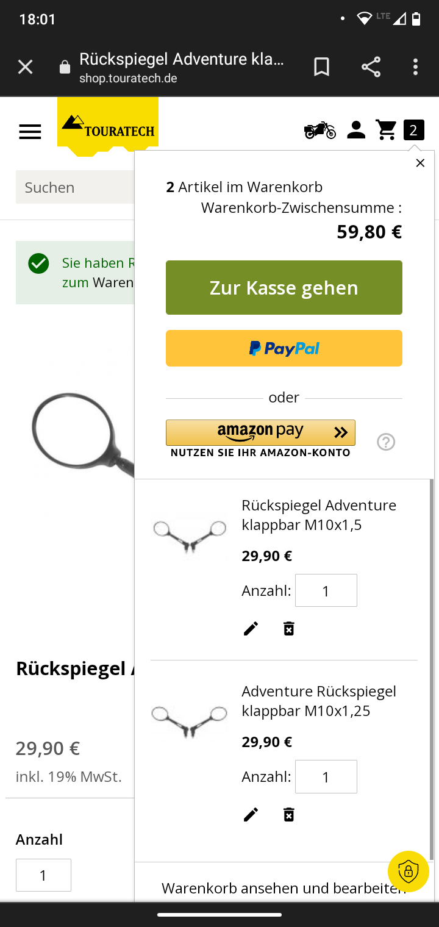Share the page via browser share icon
This screenshot has width=439, height=927.
point(371,66)
